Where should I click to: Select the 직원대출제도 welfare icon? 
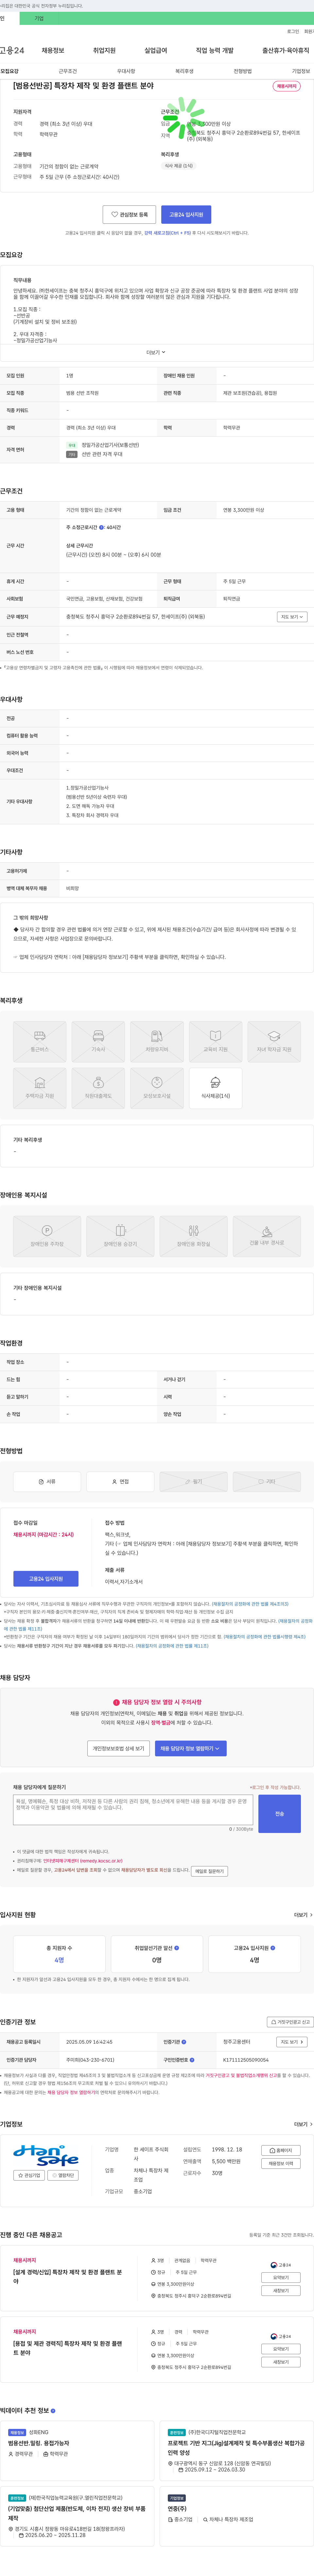[x=98, y=1088]
